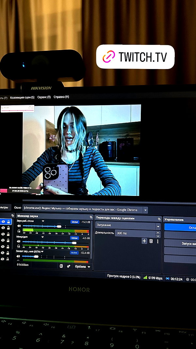
Task: Pop out the Микшер звука dock icon
Action: click(x=91, y=217)
